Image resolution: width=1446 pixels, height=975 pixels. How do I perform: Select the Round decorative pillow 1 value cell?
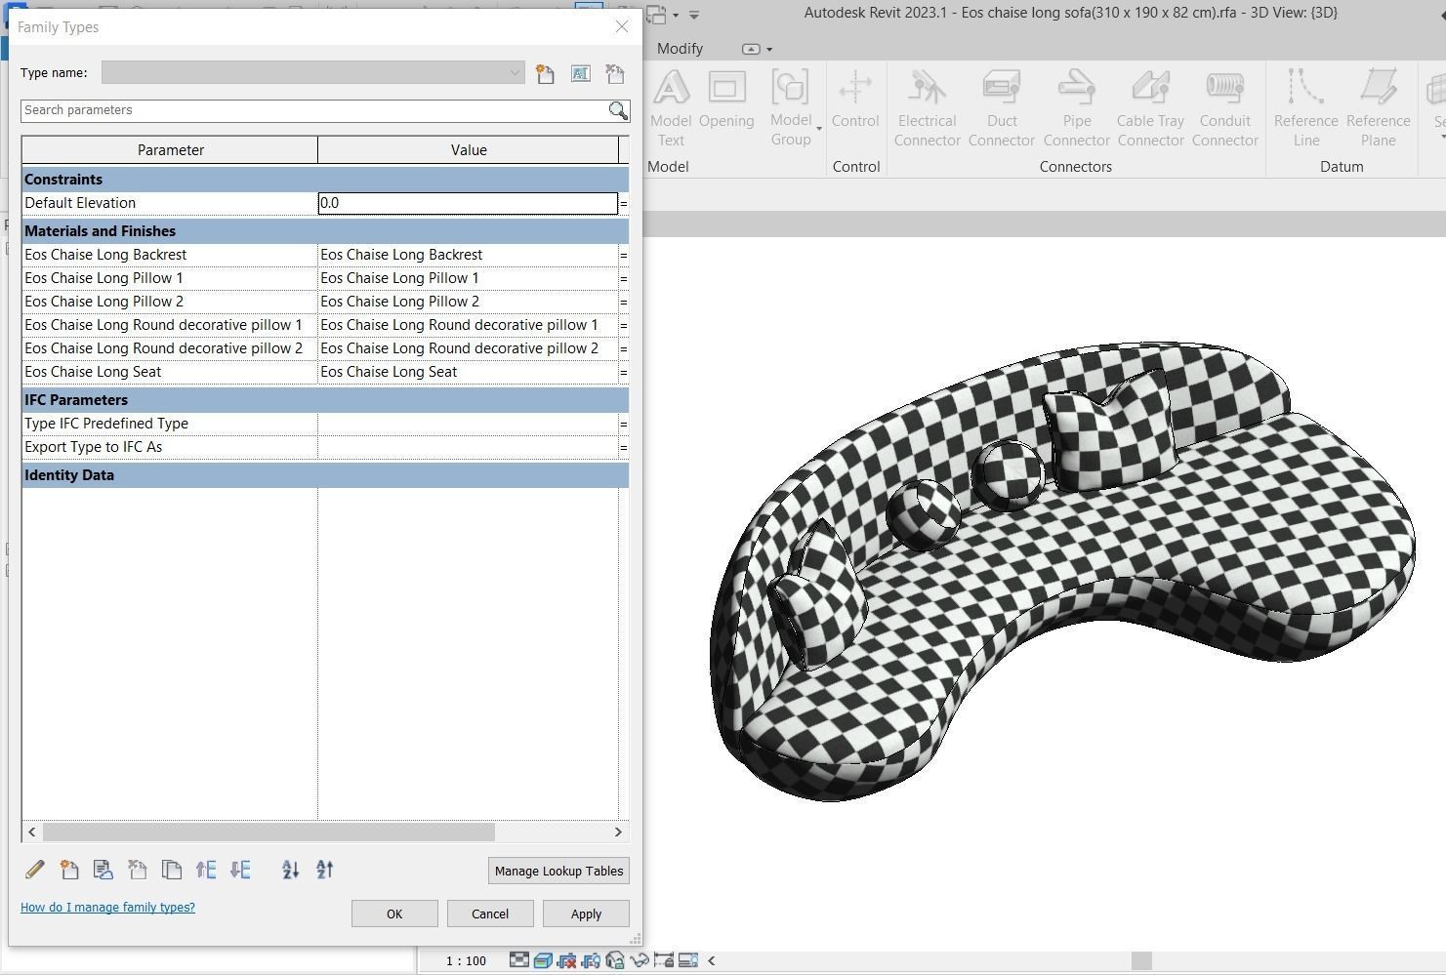tap(468, 325)
